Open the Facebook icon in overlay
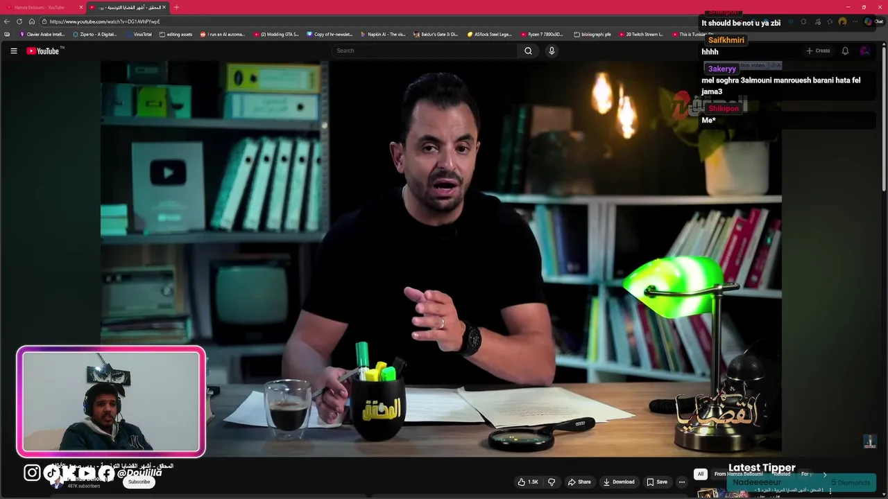Image resolution: width=888 pixels, height=499 pixels. pos(105,473)
